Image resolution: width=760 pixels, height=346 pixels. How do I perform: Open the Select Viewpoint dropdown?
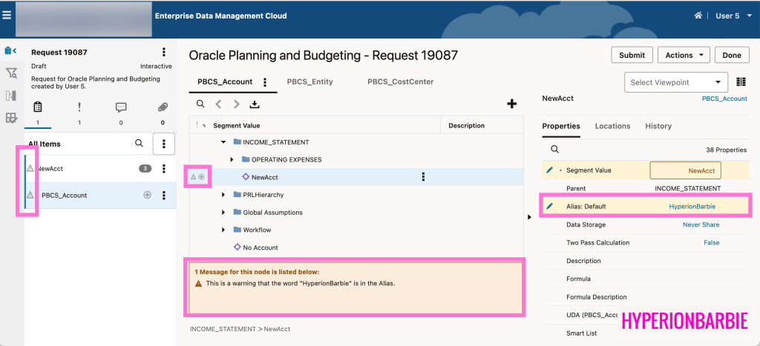tap(676, 82)
